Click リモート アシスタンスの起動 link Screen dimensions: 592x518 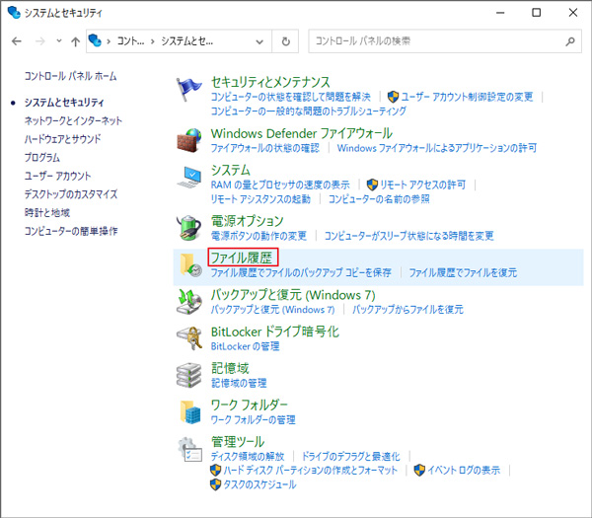[260, 199]
